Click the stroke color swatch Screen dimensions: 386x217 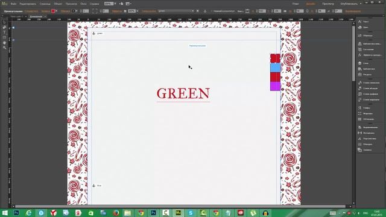click(x=73, y=11)
